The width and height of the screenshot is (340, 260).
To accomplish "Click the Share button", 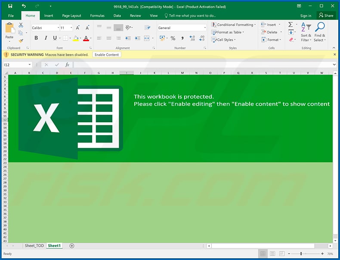I will pos(326,15).
